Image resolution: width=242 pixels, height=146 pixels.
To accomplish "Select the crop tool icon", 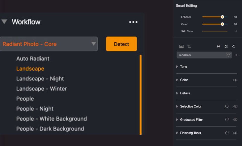I will pos(189,47).
